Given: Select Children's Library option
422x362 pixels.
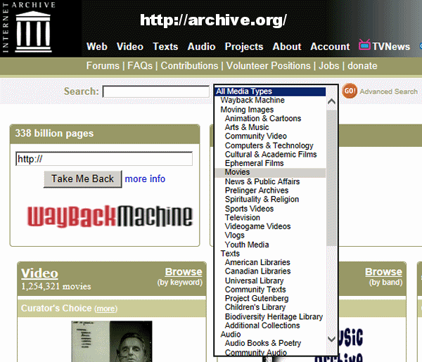Looking at the screenshot, I should [x=271, y=307].
